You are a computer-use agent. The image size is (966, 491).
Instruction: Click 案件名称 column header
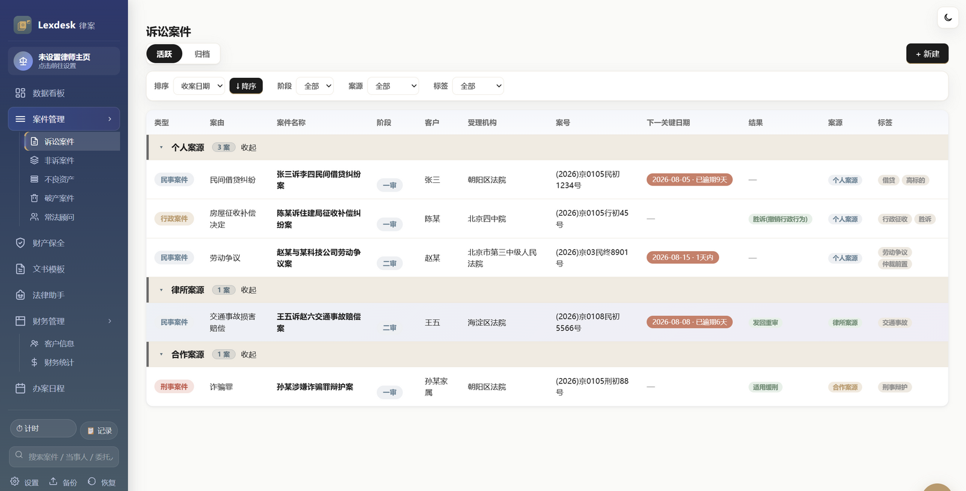coord(291,123)
